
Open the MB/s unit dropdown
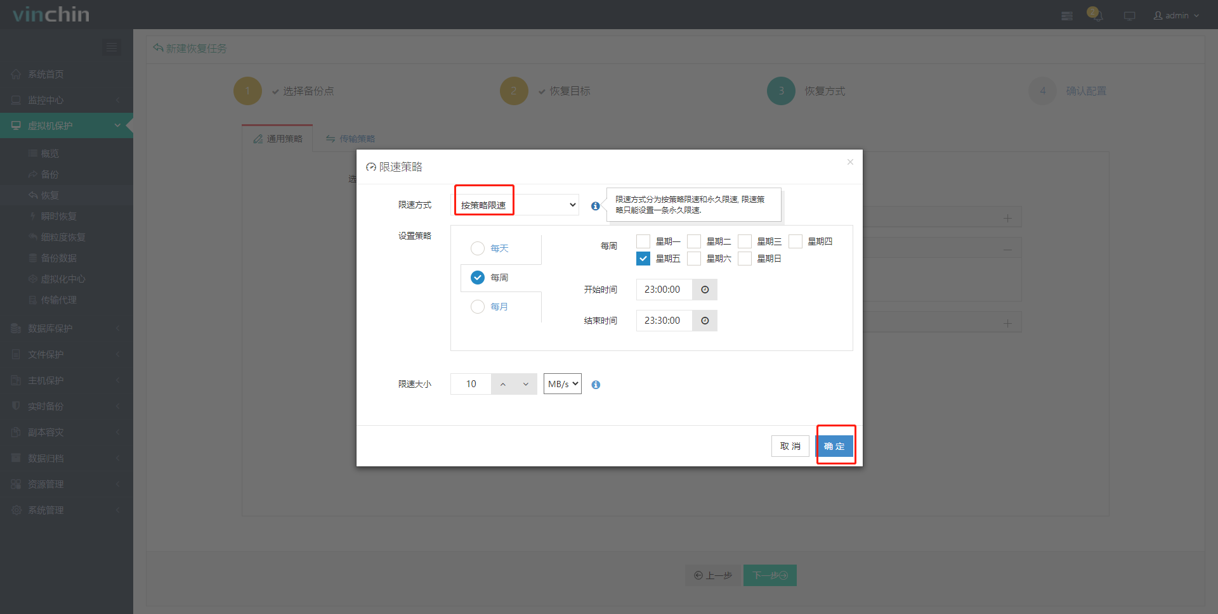tap(562, 383)
